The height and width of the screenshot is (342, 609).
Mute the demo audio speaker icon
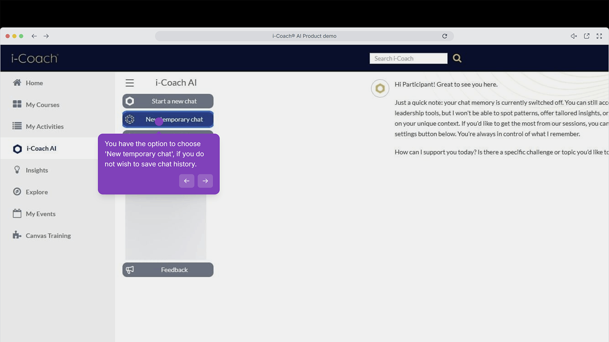[573, 36]
